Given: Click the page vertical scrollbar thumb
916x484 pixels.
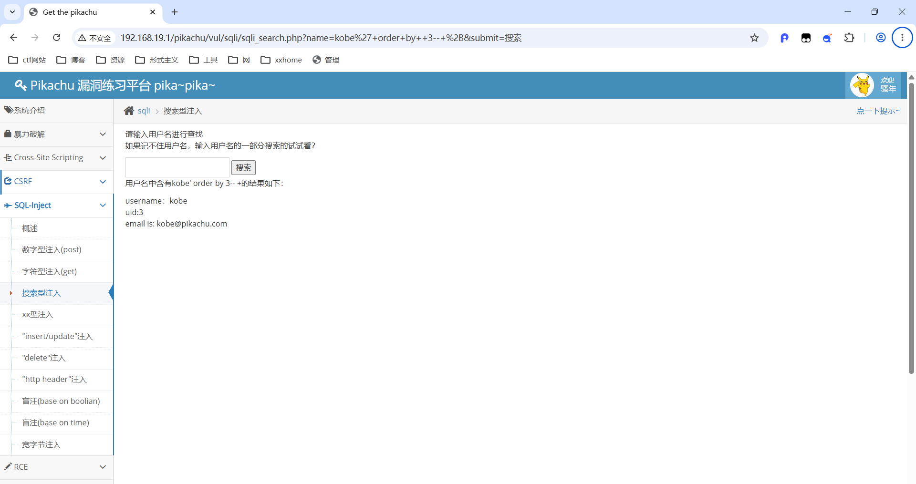Looking at the screenshot, I should coord(911,228).
